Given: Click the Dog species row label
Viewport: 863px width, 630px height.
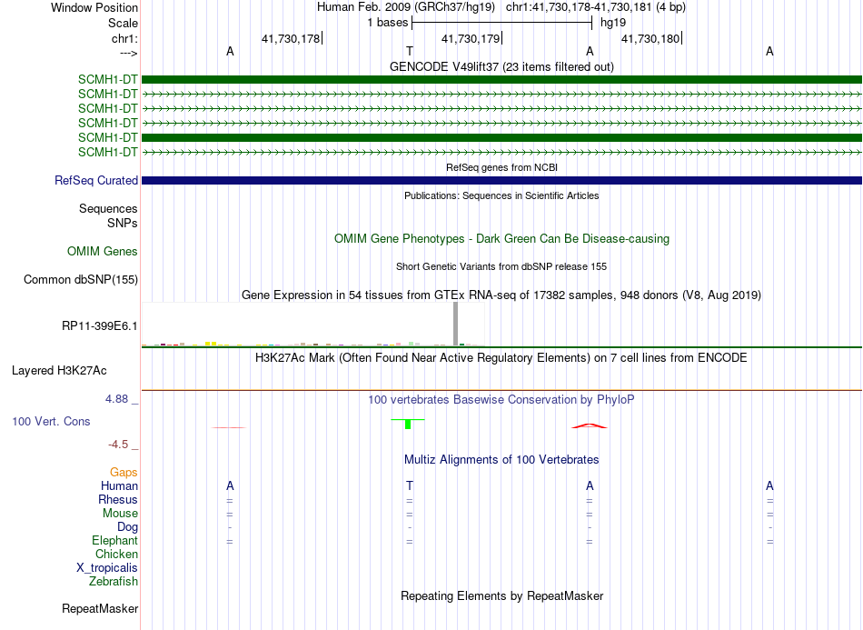Looking at the screenshot, I should tap(128, 527).
